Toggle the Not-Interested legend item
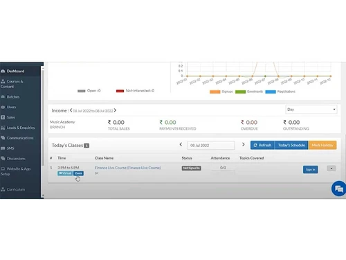Screen dimensions: 346x260 pyautogui.click(x=135, y=91)
